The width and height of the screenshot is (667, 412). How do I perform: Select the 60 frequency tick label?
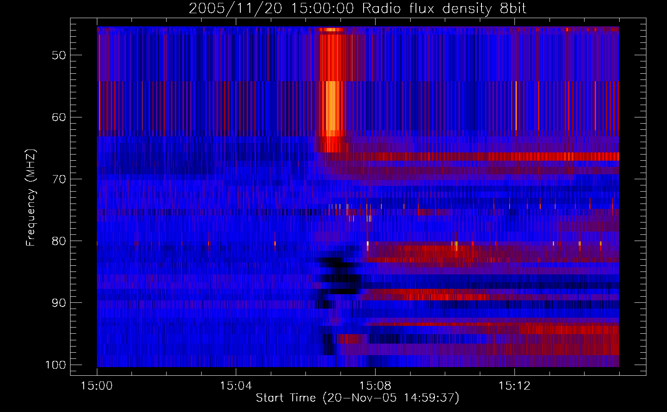tap(59, 117)
